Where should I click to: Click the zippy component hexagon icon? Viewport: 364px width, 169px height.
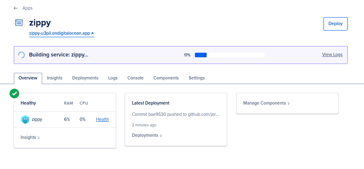pos(25,119)
